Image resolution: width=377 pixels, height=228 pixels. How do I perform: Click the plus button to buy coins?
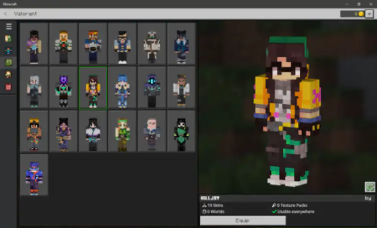coord(369,14)
